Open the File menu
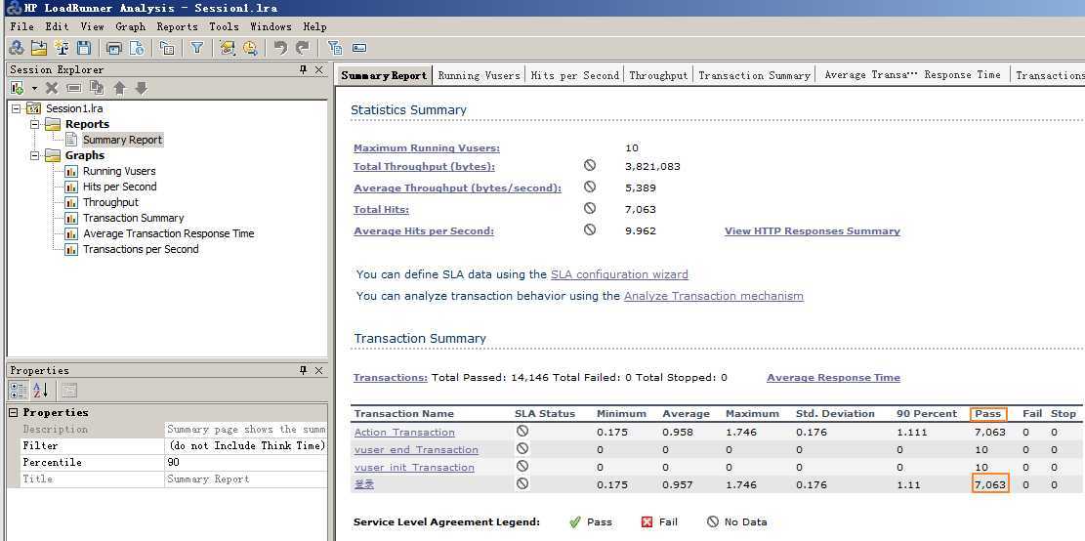 tap(22, 26)
